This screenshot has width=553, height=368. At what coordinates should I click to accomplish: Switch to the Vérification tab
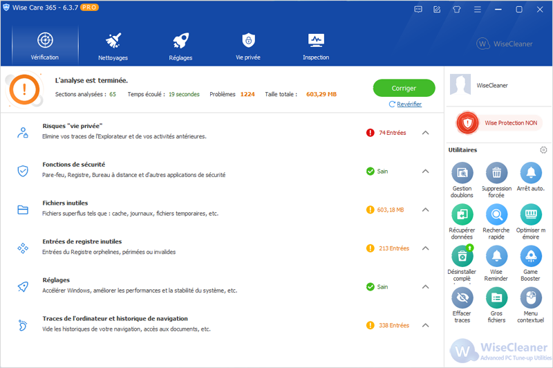[45, 46]
